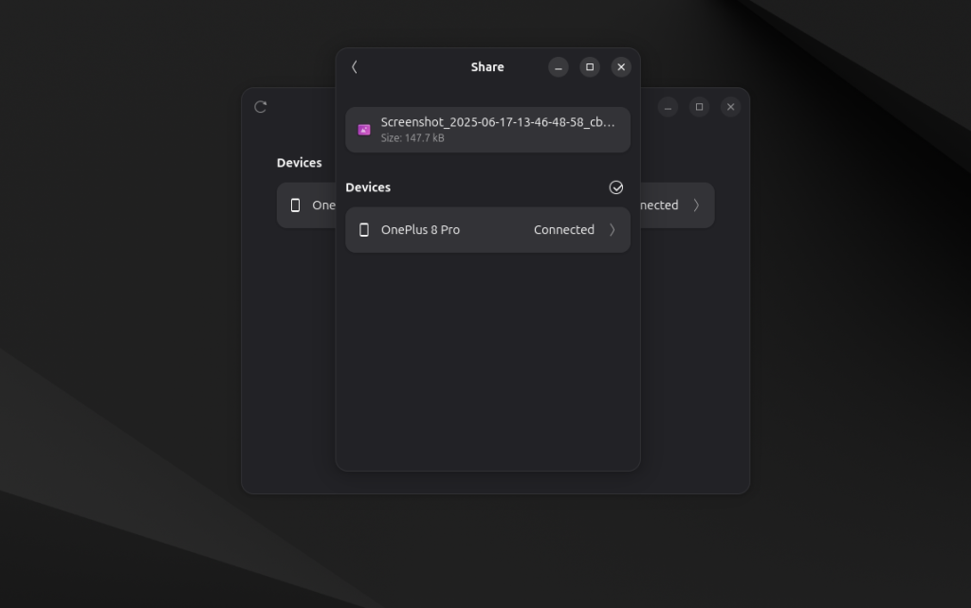Close the Share dialog
The height and width of the screenshot is (608, 971).
click(621, 67)
